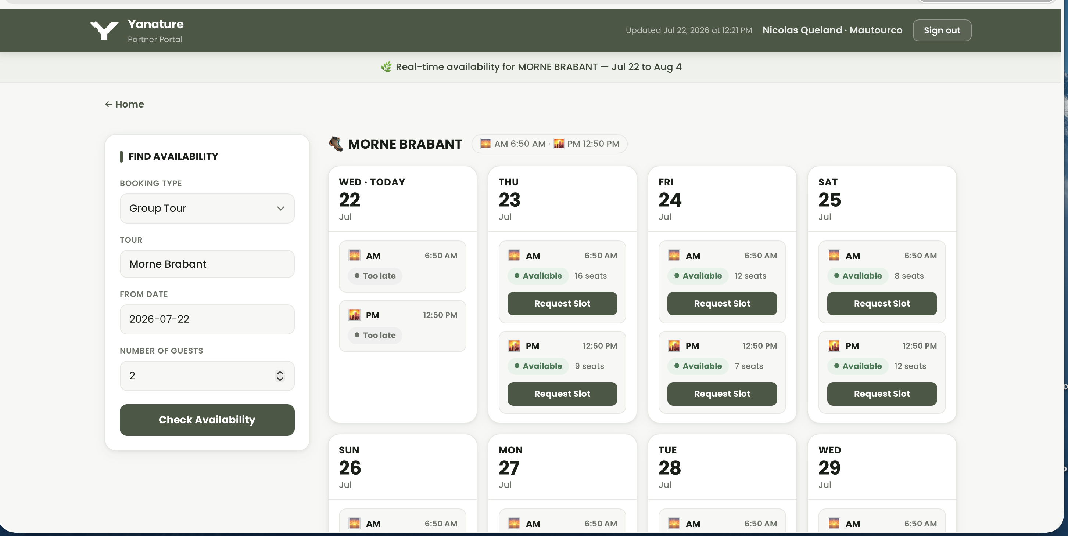
Task: Click the AM sunrise icon on Wed 29 card
Action: [834, 524]
